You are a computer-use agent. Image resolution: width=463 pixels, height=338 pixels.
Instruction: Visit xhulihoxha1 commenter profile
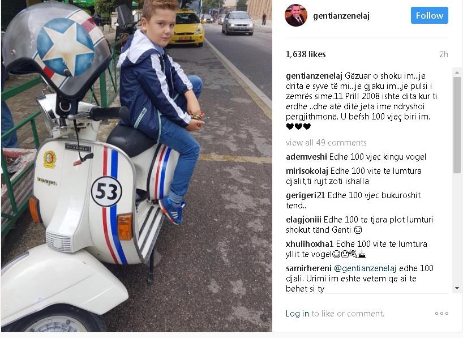click(x=310, y=244)
